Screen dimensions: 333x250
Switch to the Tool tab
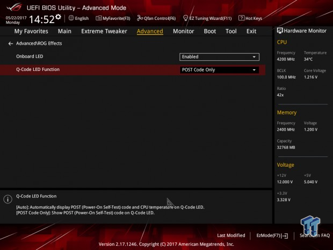pos(231,31)
